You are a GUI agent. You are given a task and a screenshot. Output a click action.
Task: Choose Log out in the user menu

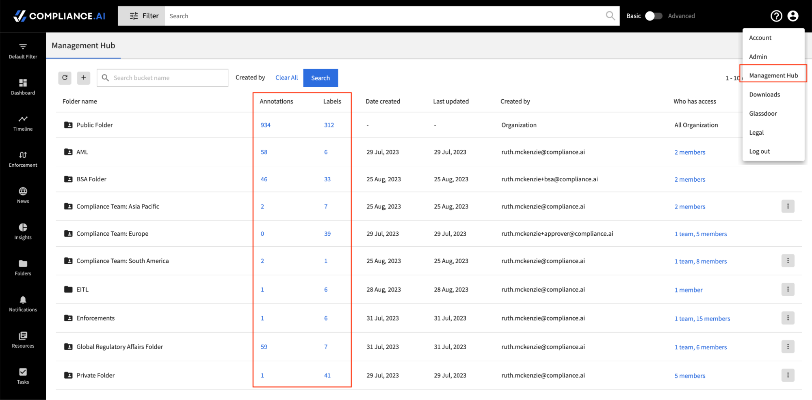pyautogui.click(x=759, y=151)
